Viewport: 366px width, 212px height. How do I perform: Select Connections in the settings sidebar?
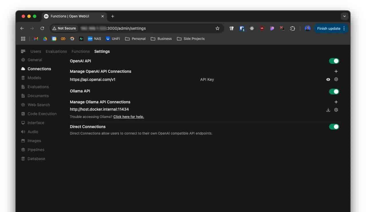36,69
